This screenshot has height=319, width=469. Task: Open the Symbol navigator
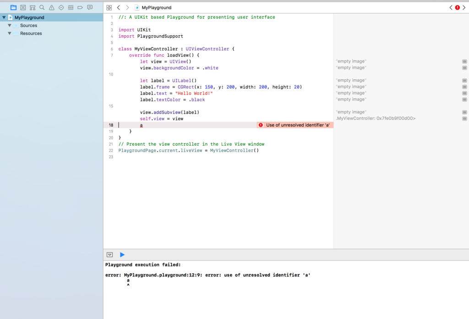[23, 7]
